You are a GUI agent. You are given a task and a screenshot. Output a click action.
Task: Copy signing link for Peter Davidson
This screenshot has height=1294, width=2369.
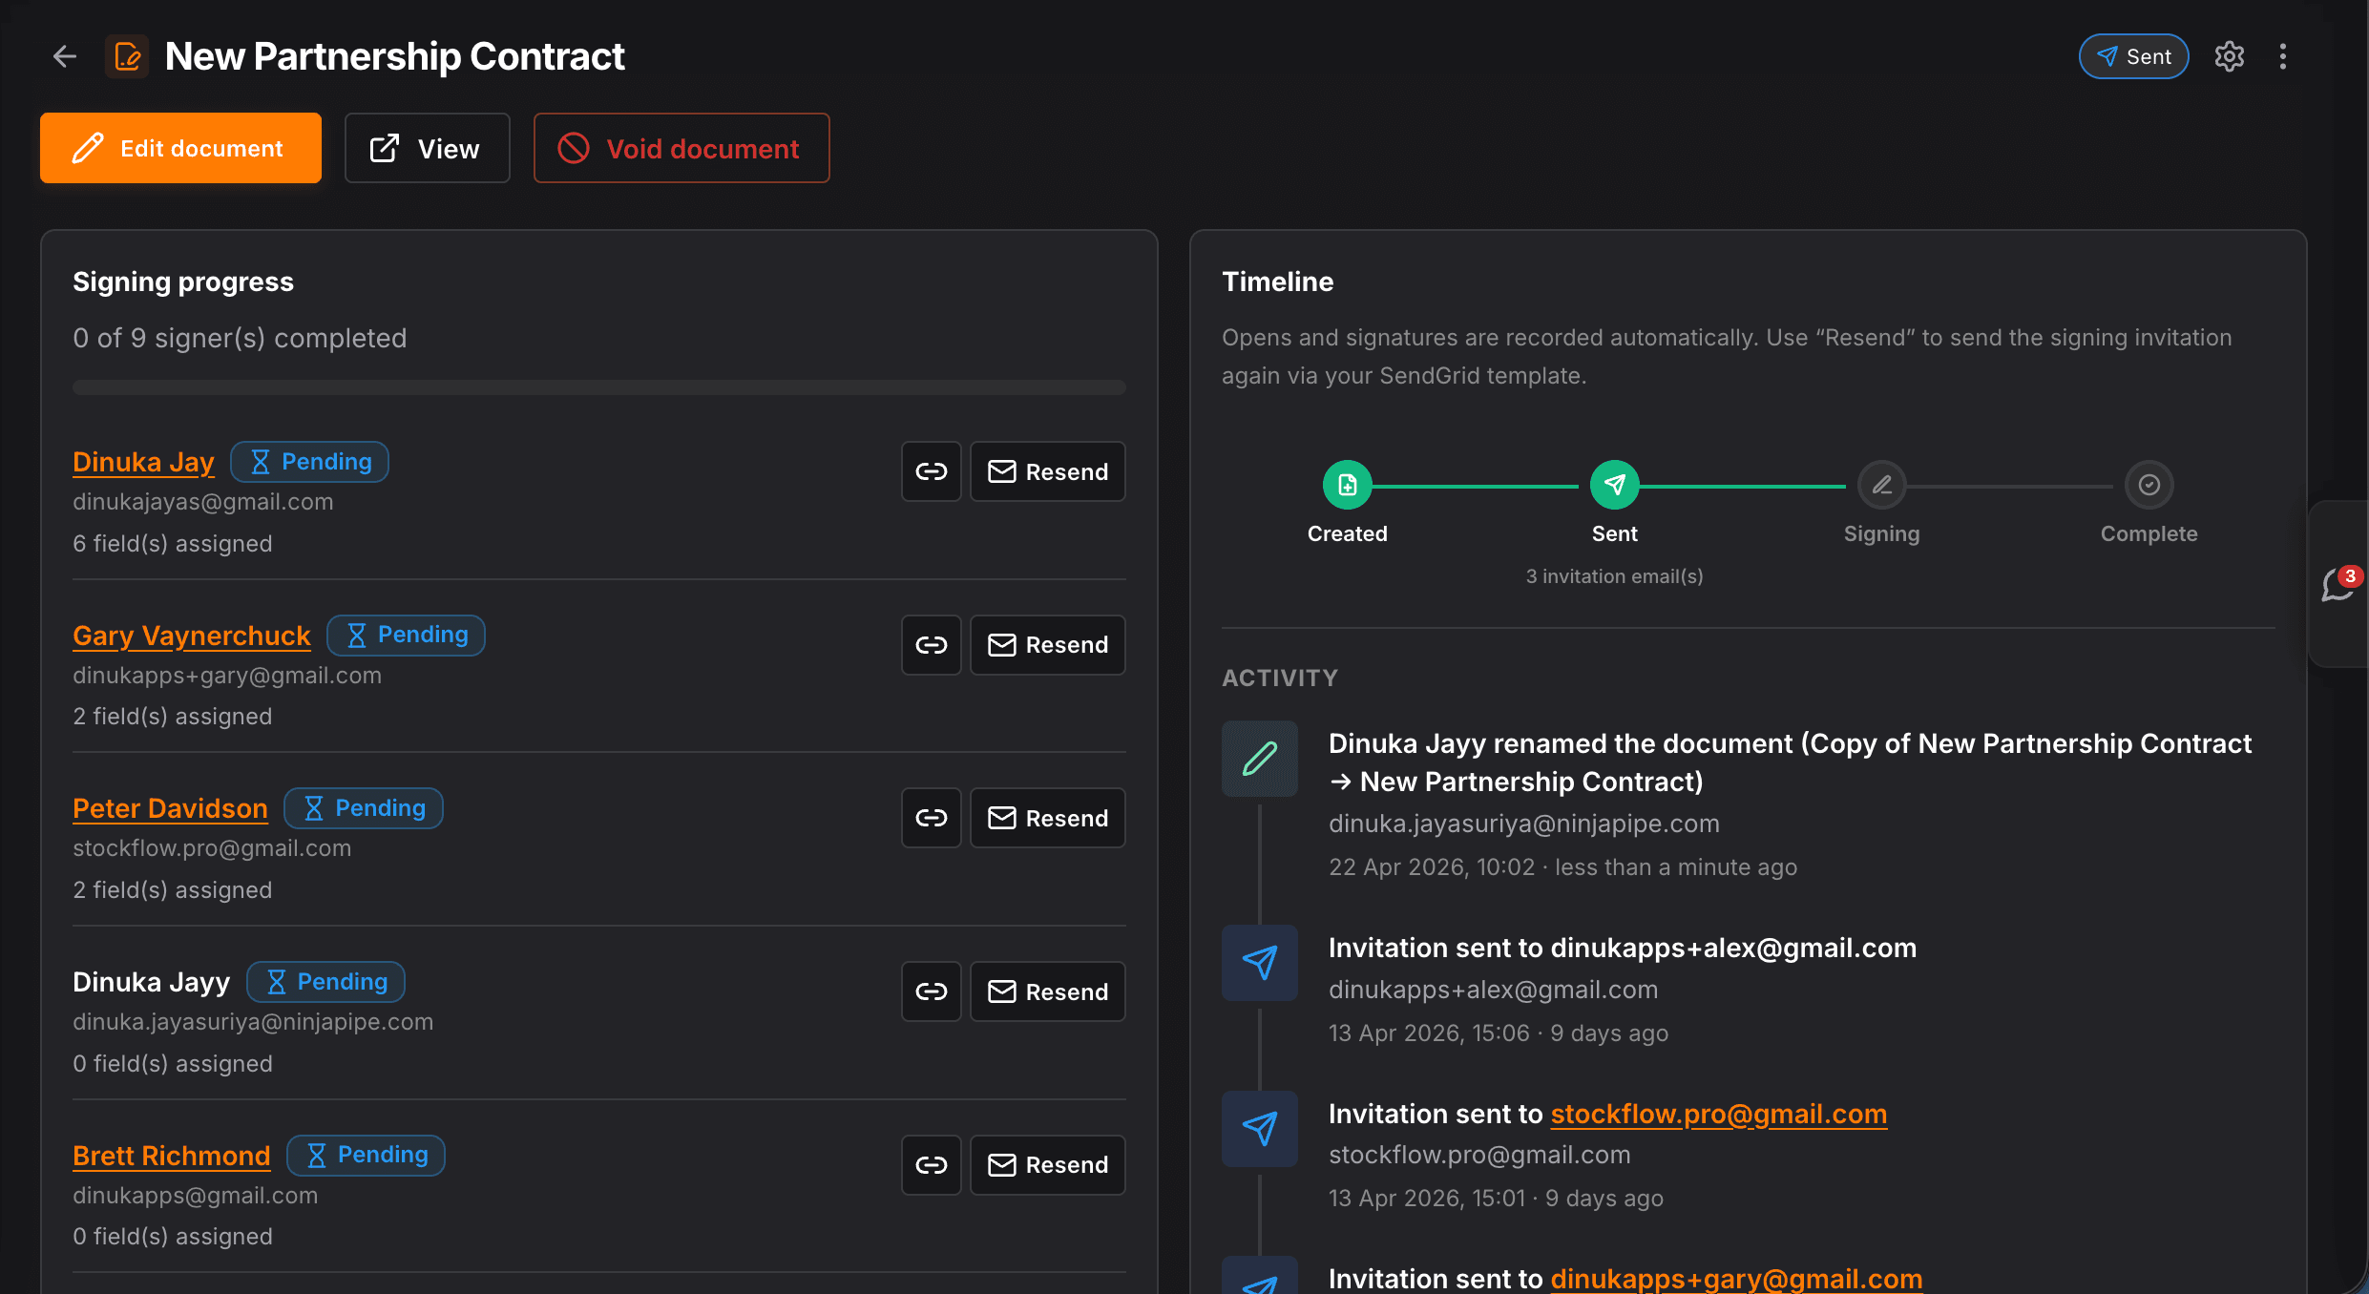click(931, 818)
